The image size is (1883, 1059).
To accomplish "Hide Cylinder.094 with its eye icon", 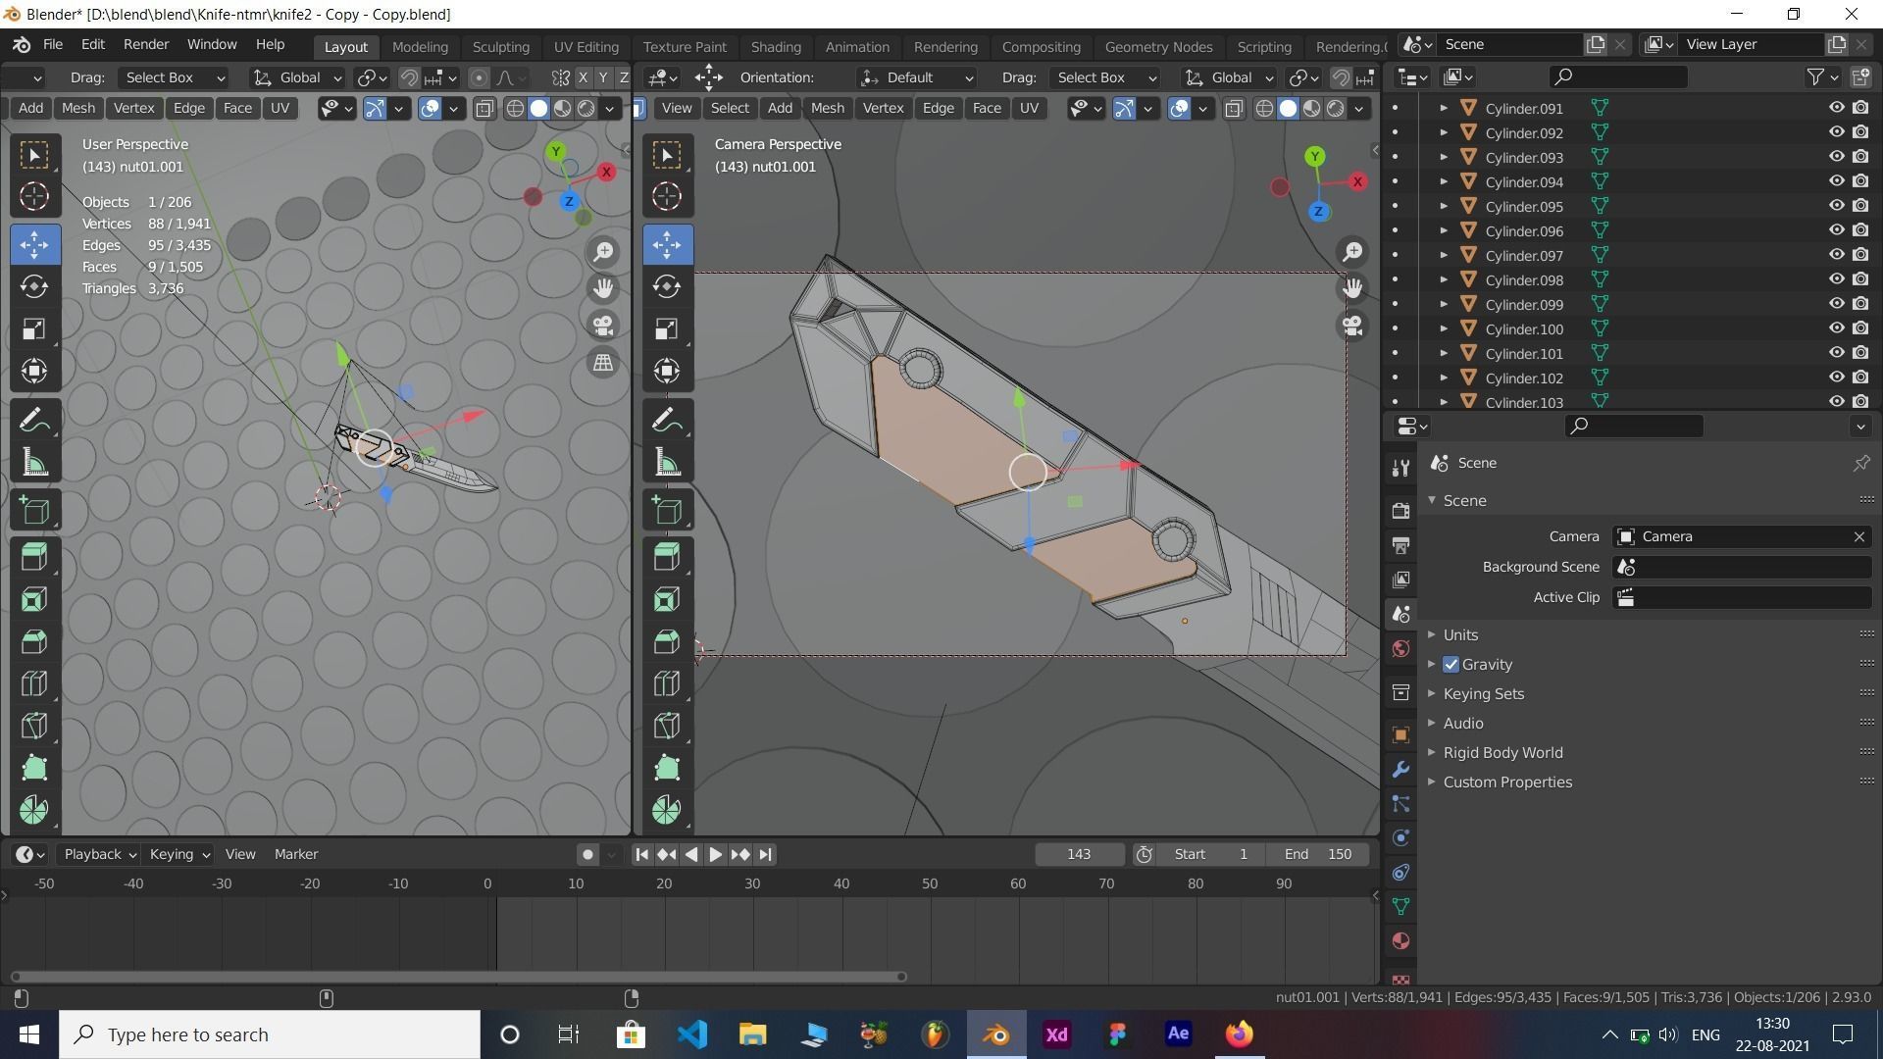I will (x=1836, y=181).
